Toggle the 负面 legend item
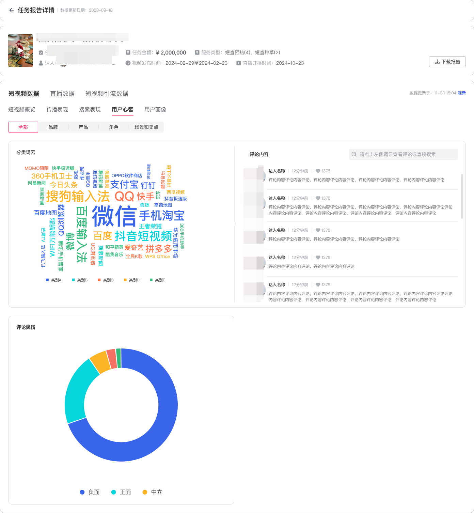The height and width of the screenshot is (513, 474). tap(90, 492)
